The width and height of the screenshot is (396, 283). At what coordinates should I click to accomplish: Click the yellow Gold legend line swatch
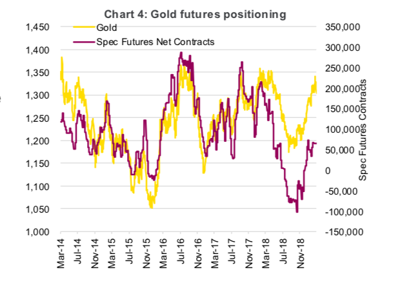click(x=84, y=27)
